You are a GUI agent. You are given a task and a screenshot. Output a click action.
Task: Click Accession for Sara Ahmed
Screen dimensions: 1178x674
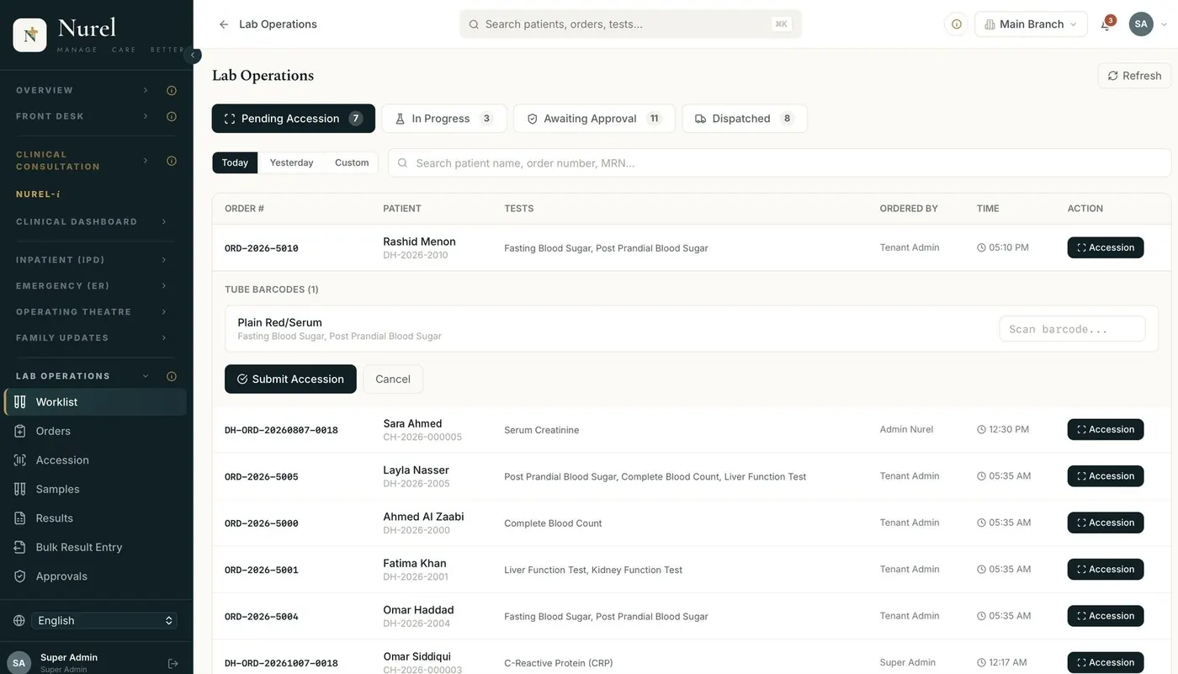pos(1106,429)
